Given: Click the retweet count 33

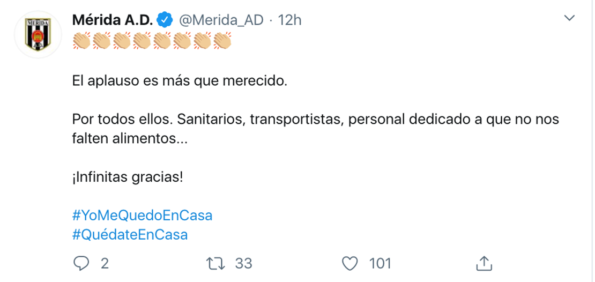Looking at the screenshot, I should click(x=243, y=263).
